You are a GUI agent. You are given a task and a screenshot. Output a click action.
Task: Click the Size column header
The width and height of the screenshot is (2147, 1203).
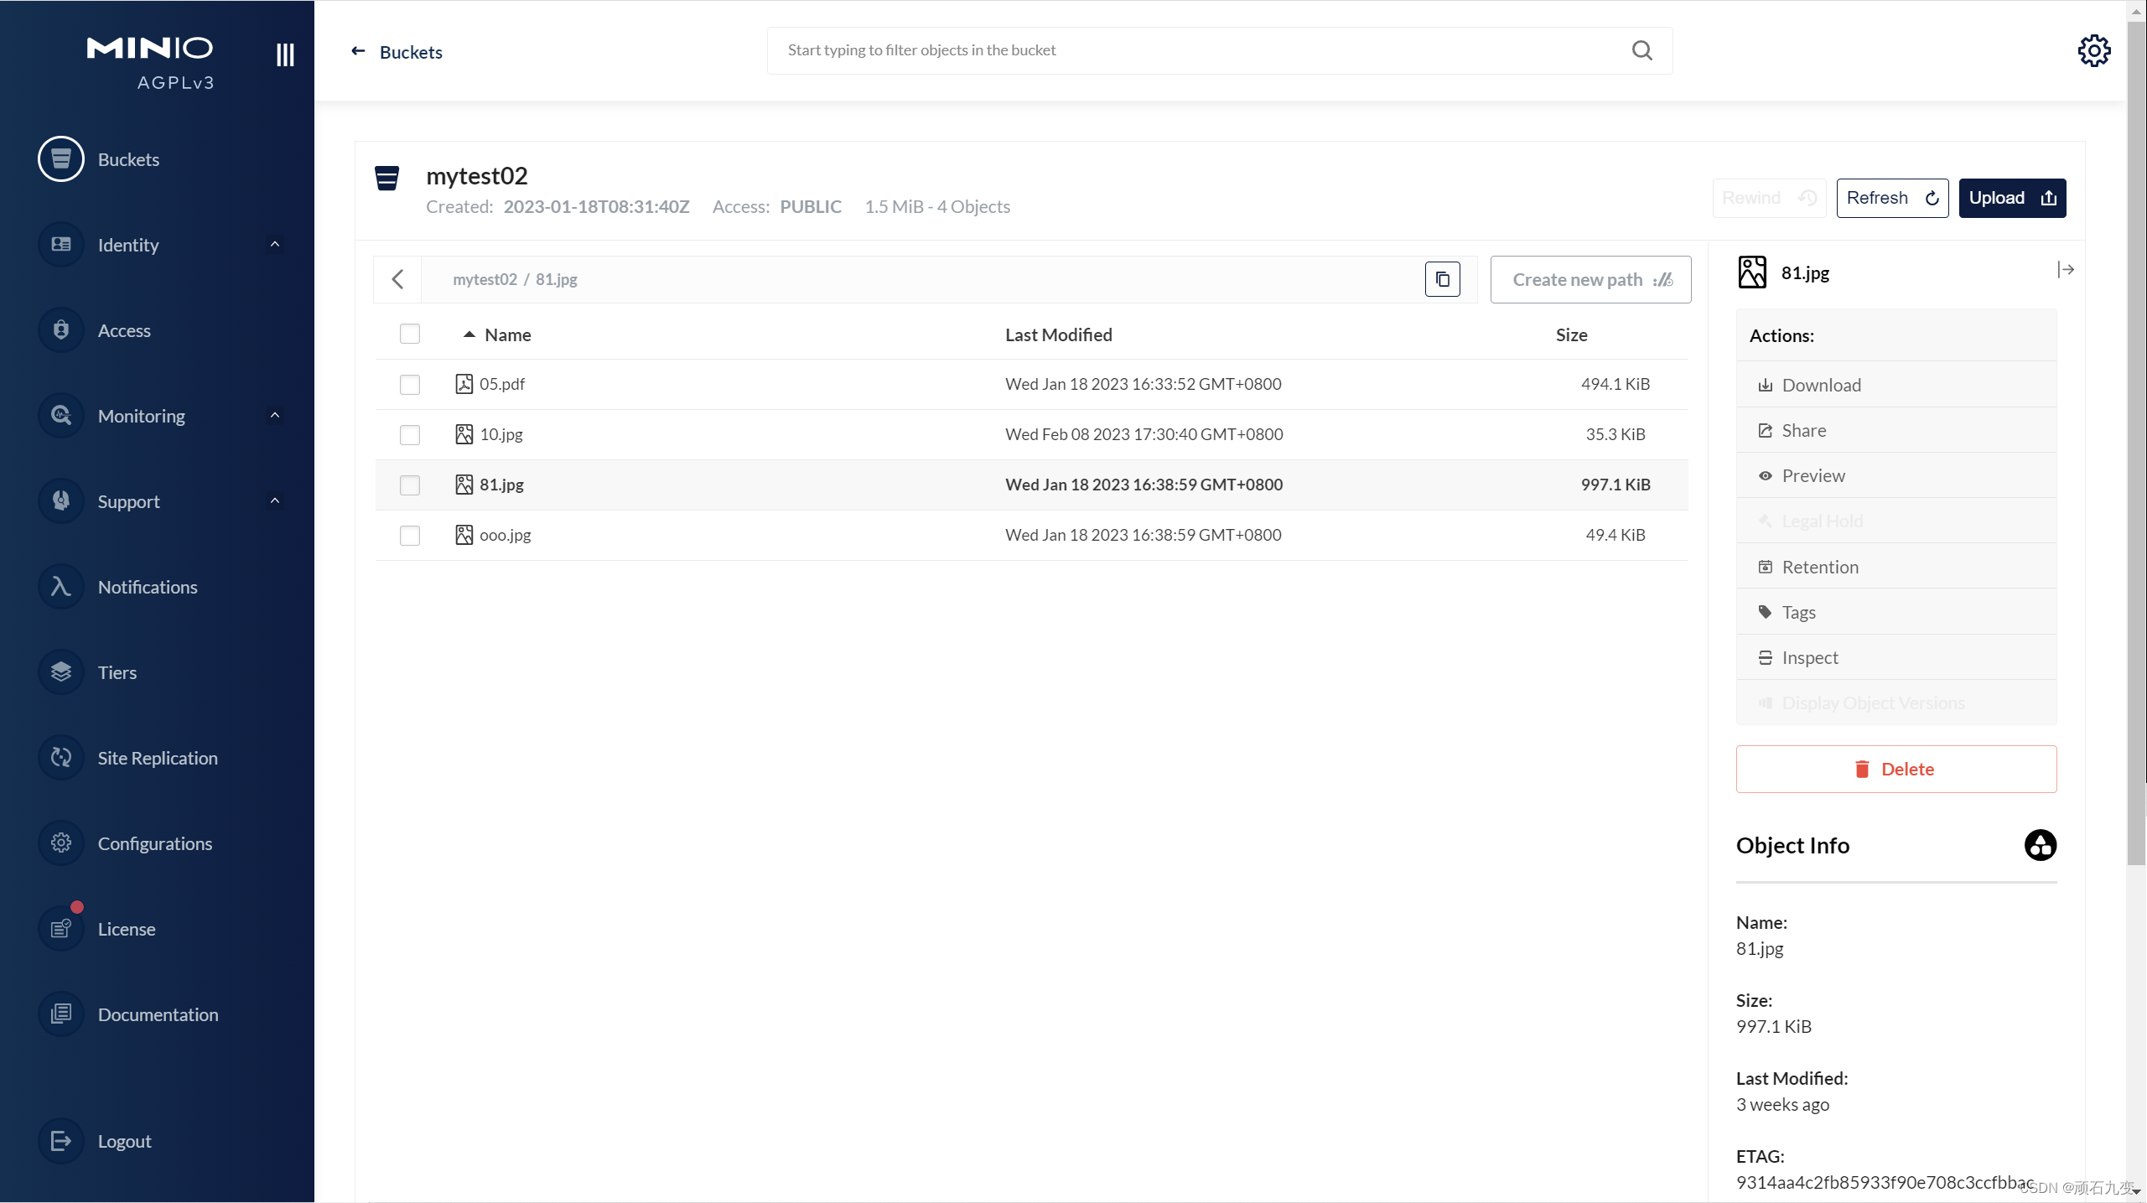click(x=1571, y=334)
